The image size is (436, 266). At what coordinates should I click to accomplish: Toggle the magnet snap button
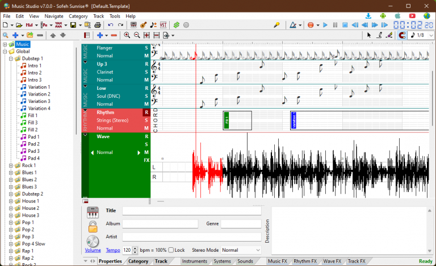tap(402, 35)
